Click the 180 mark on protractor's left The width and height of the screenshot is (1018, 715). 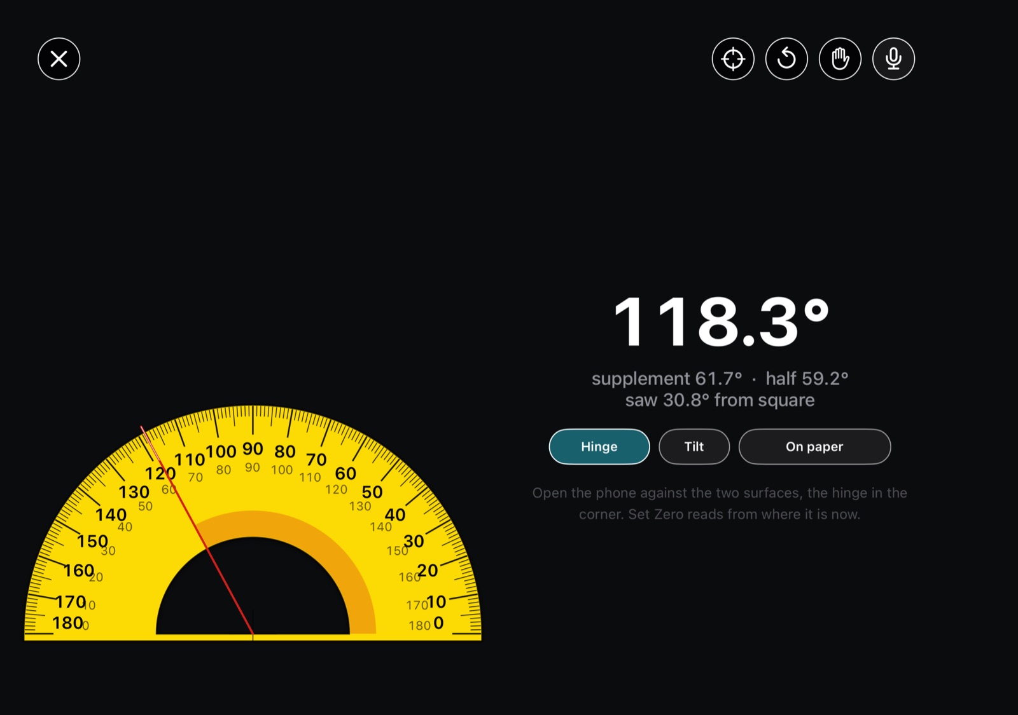[x=67, y=623]
